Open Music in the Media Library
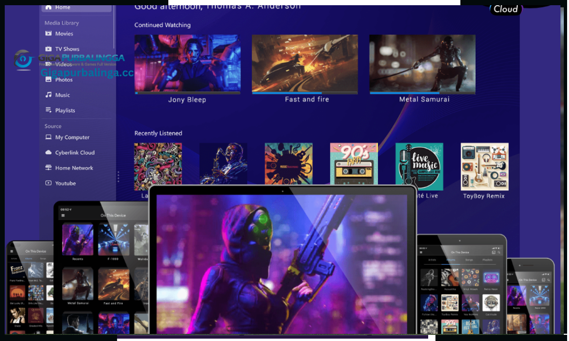569x341 pixels. [x=57, y=95]
